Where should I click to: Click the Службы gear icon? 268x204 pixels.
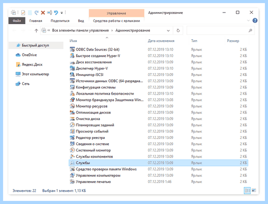(x=72, y=163)
